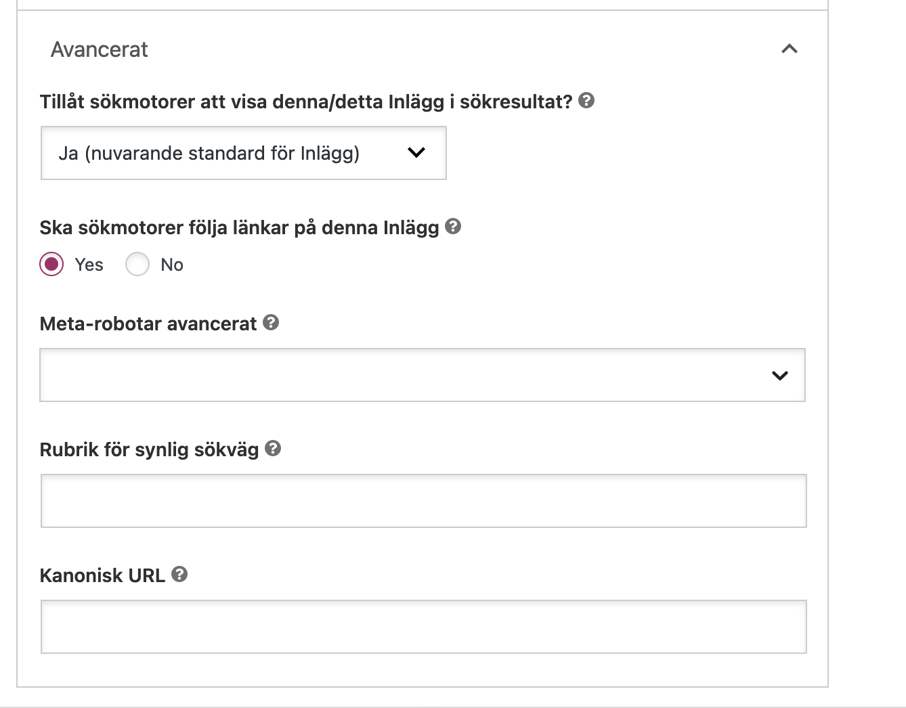Click the upward chevron beside Avancerat

[789, 49]
